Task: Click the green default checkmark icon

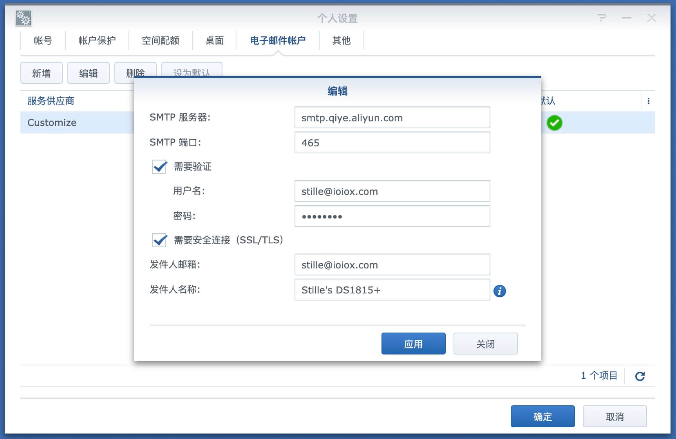Action: [x=554, y=123]
